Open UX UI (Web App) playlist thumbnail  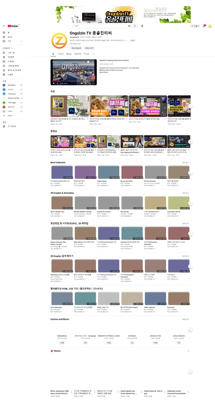pyautogui.click(x=62, y=298)
